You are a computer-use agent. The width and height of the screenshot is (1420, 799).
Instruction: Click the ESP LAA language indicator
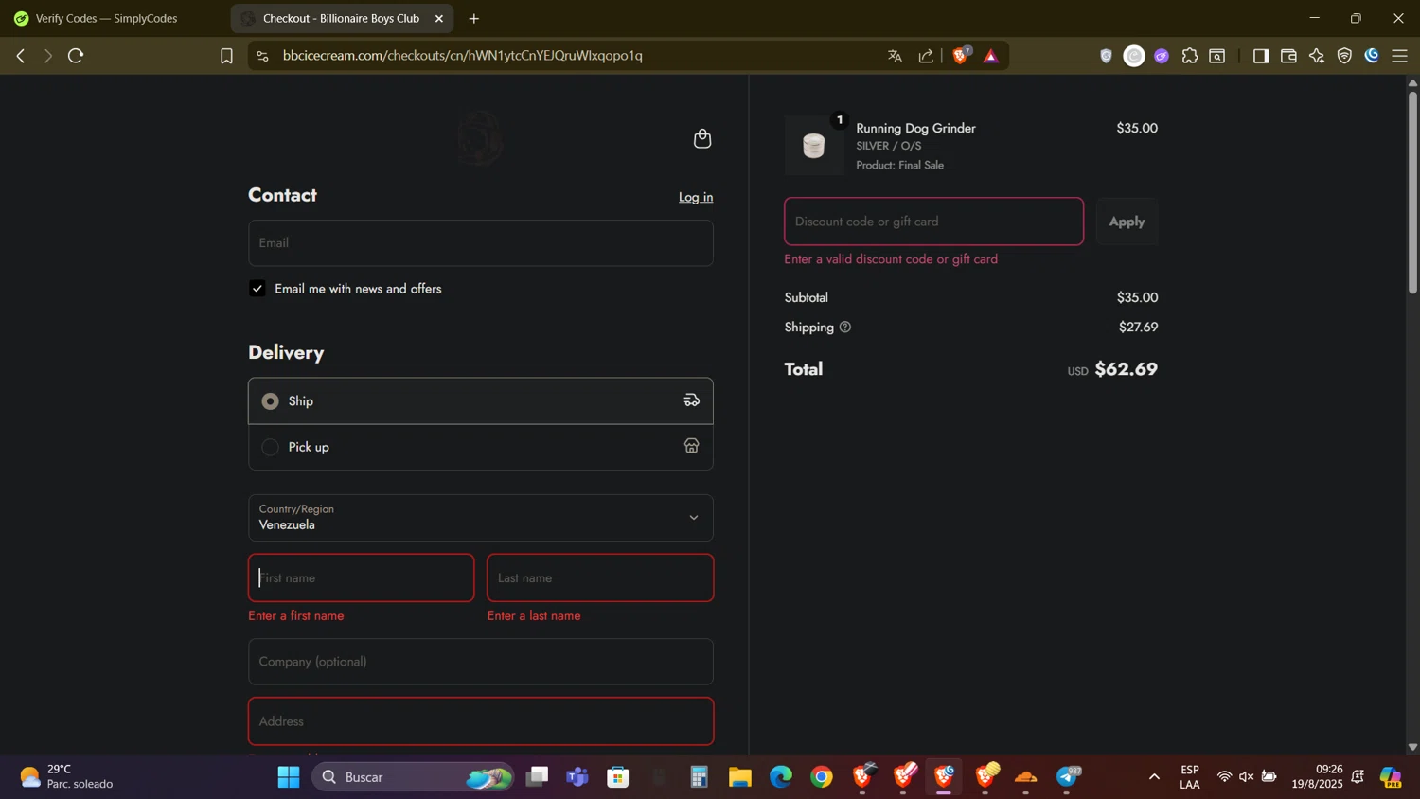coord(1190,777)
